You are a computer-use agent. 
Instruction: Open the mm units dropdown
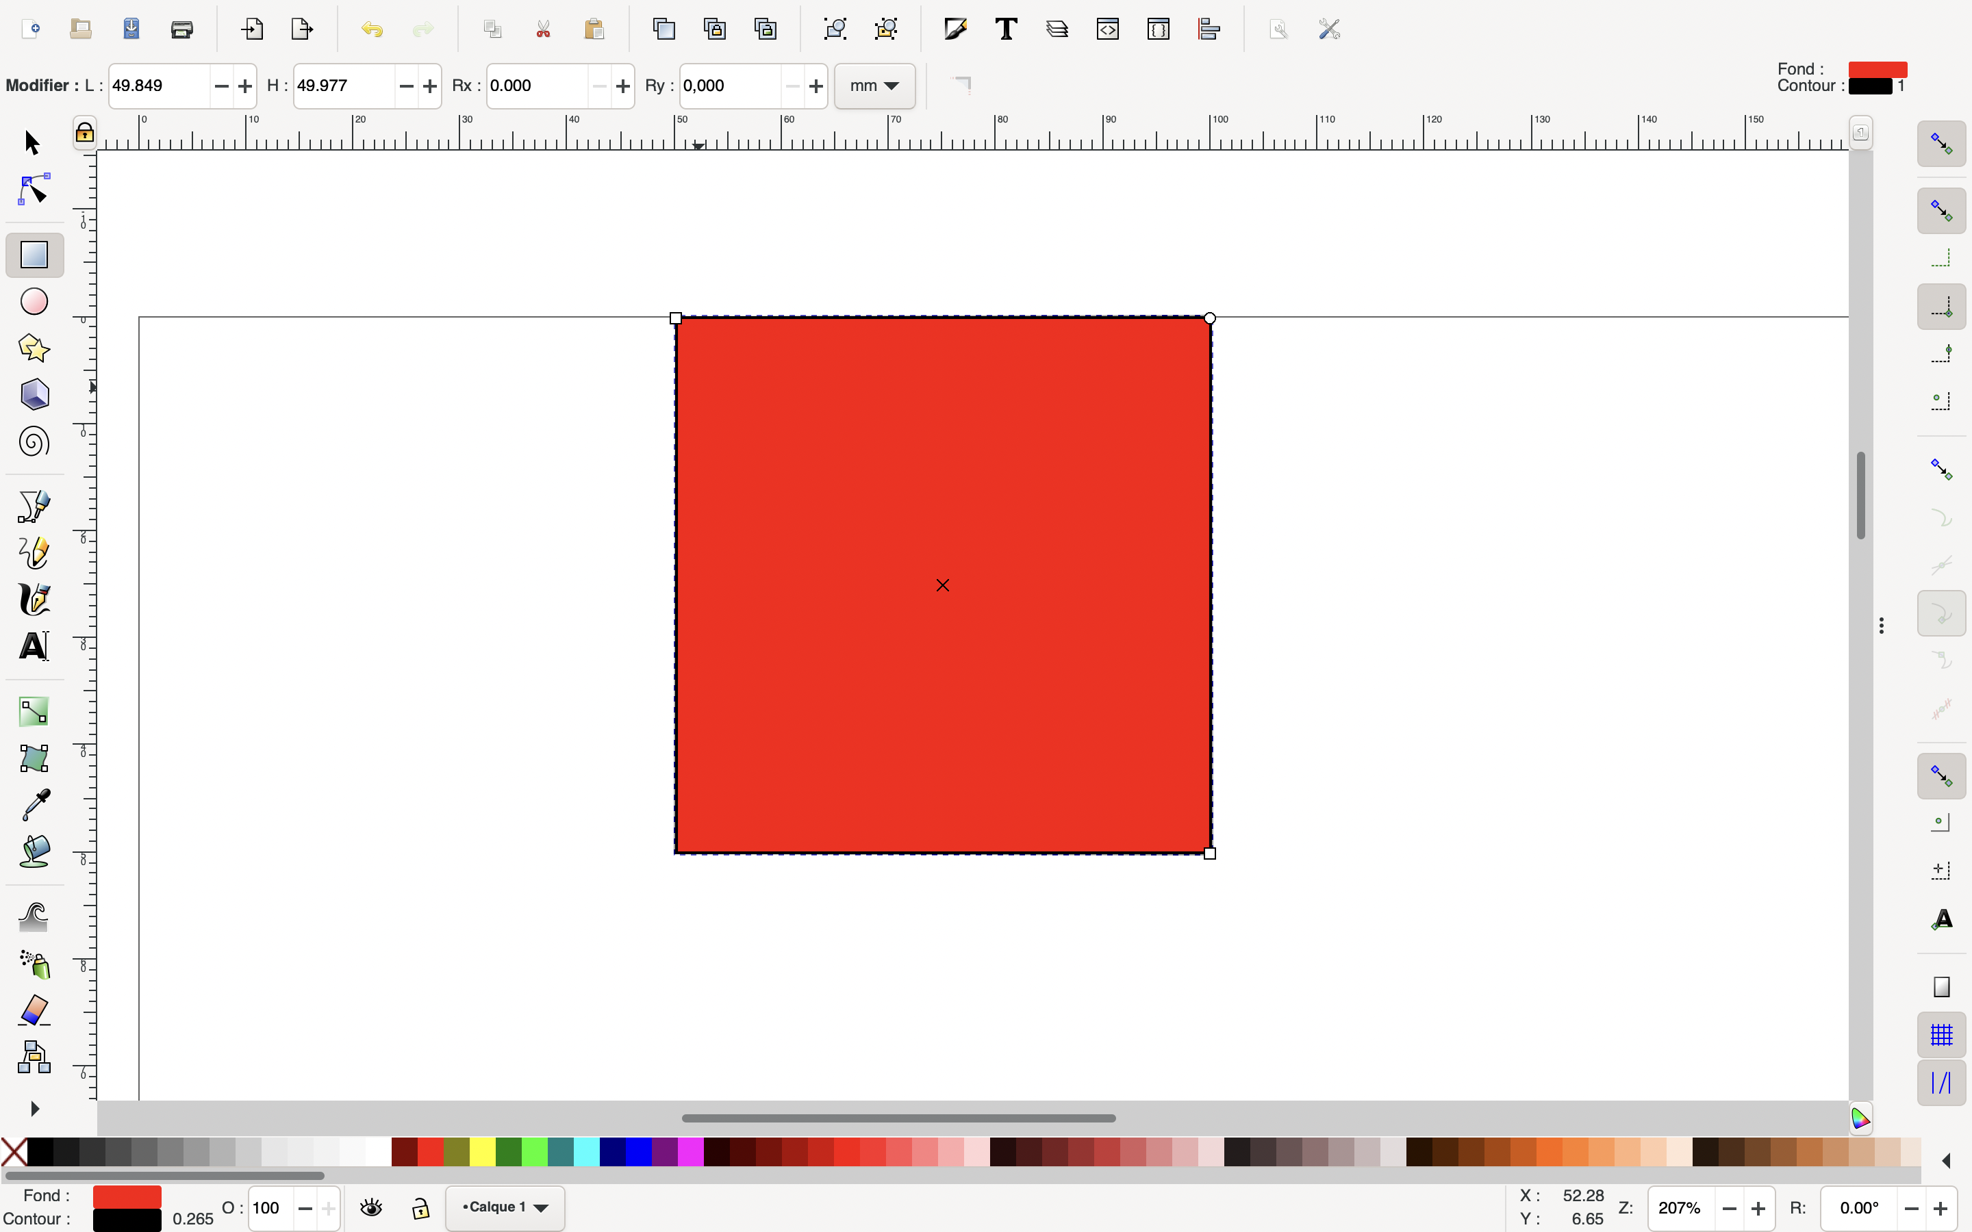(x=874, y=86)
